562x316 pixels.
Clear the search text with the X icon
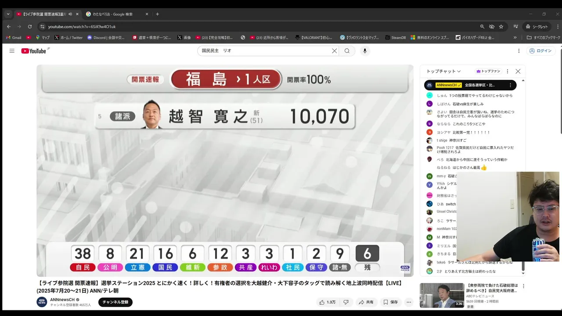tap(334, 51)
